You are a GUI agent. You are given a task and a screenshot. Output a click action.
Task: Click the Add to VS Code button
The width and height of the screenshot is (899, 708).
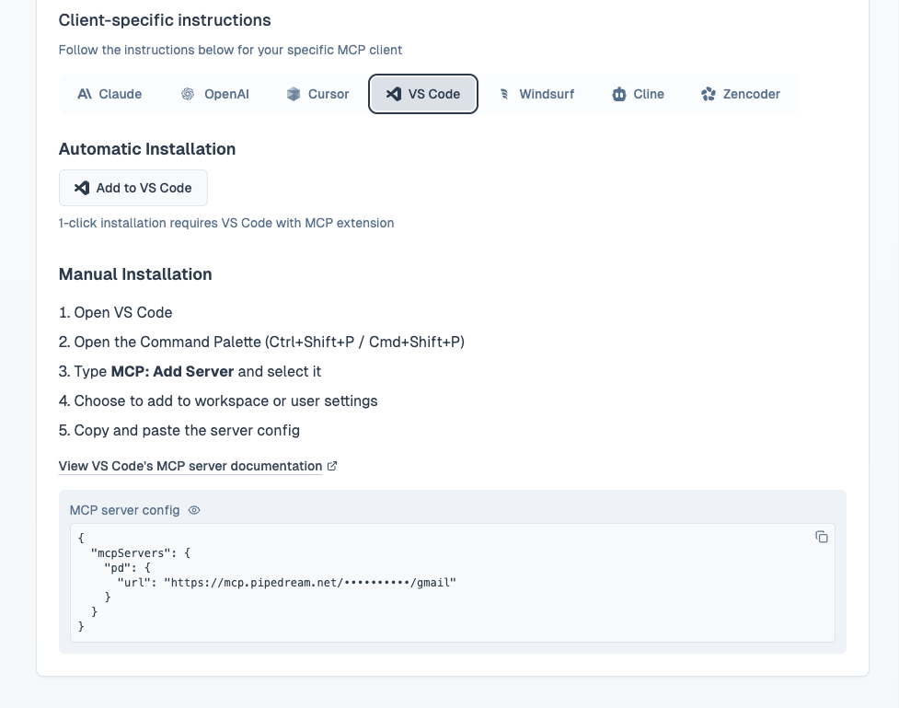133,188
